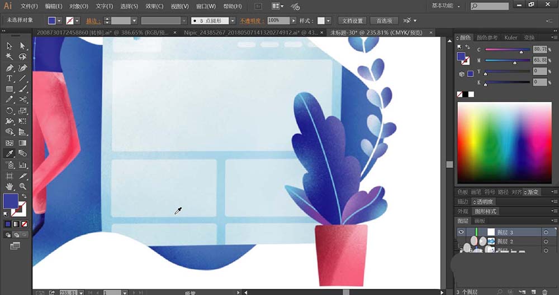Click the 不透明度 link in control bar

coord(252,21)
